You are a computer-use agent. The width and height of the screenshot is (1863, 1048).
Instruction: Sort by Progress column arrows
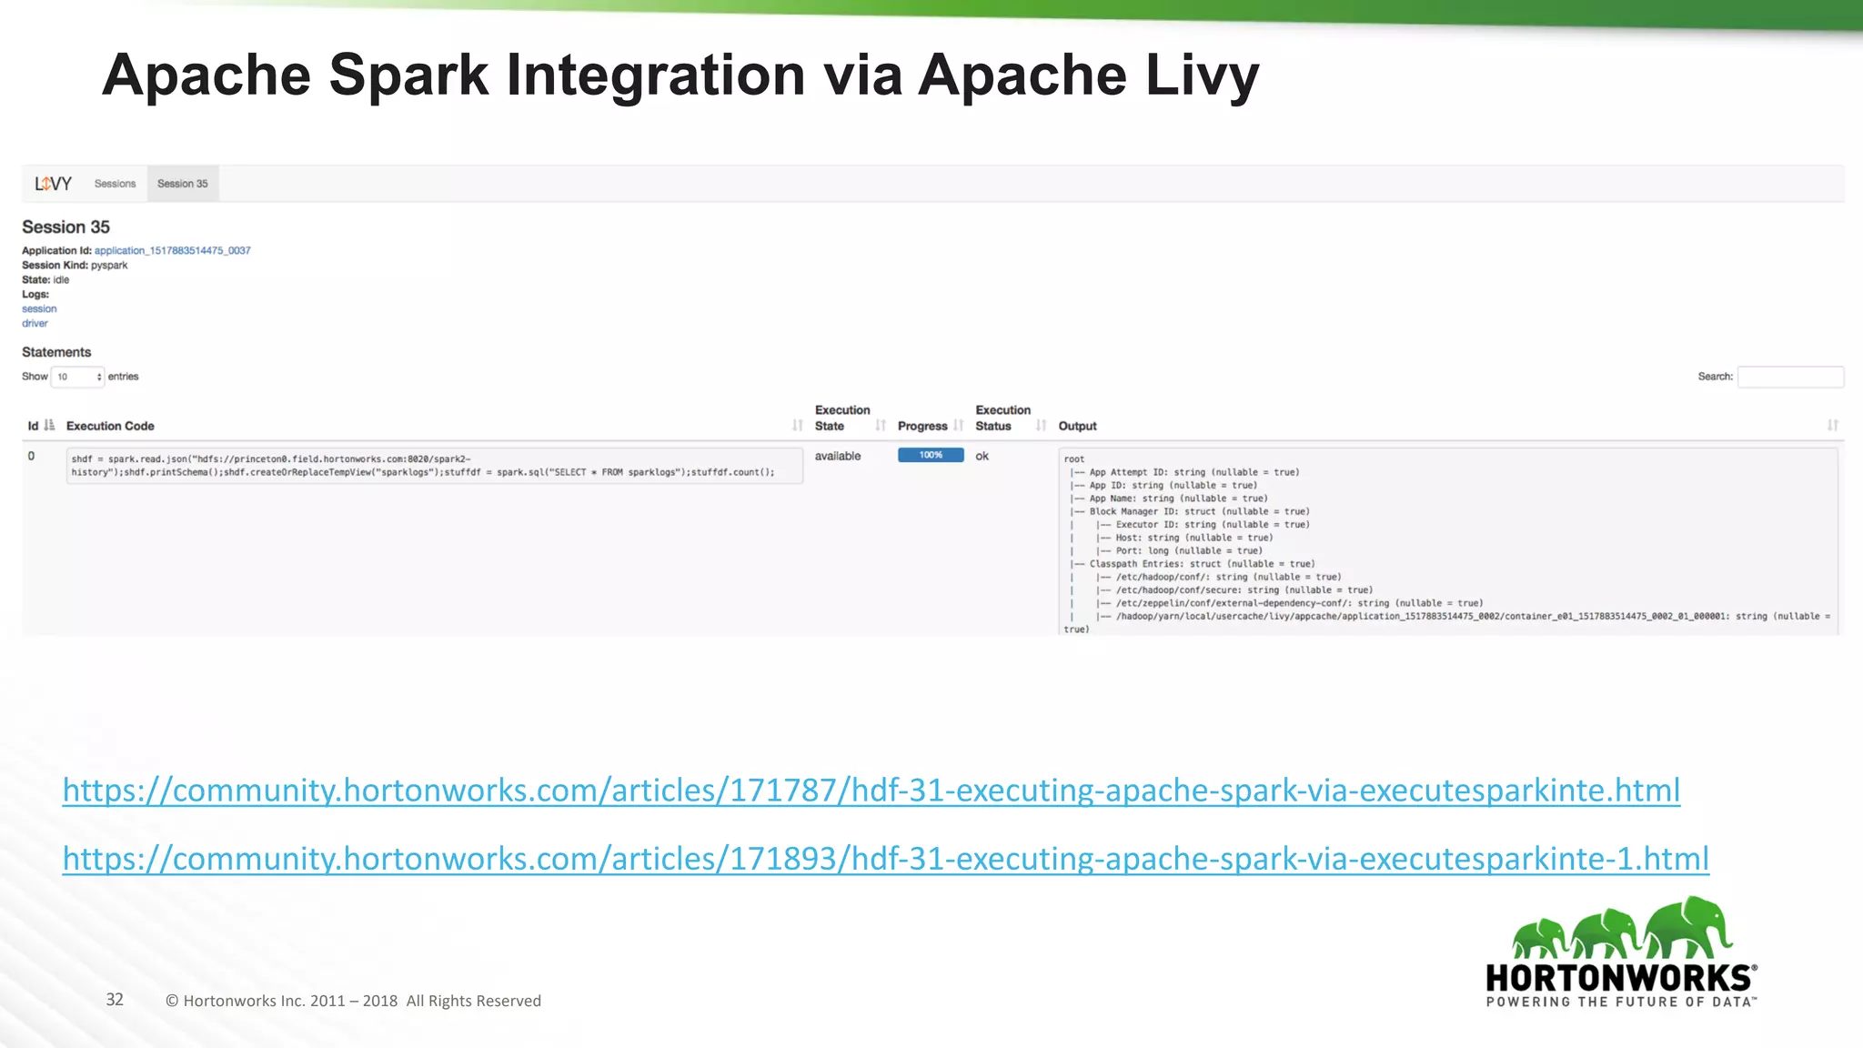click(x=959, y=426)
